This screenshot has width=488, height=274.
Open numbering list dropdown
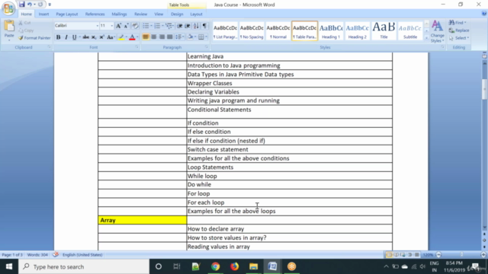[162, 26]
